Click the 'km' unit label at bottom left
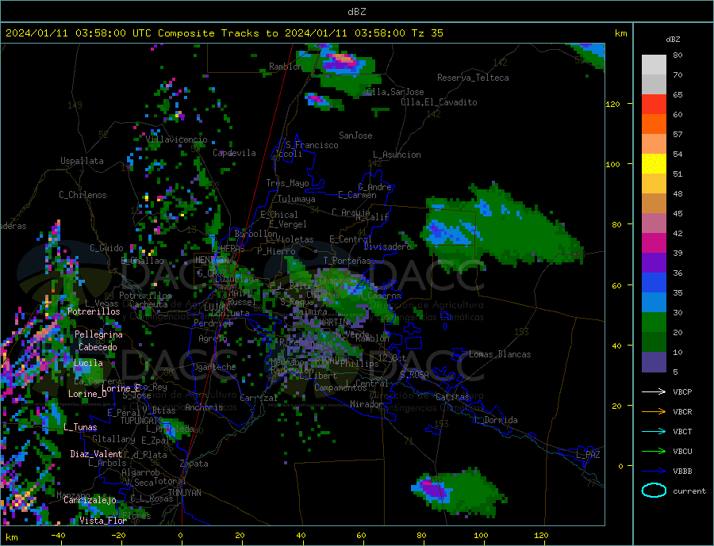The image size is (714, 546). (x=12, y=537)
